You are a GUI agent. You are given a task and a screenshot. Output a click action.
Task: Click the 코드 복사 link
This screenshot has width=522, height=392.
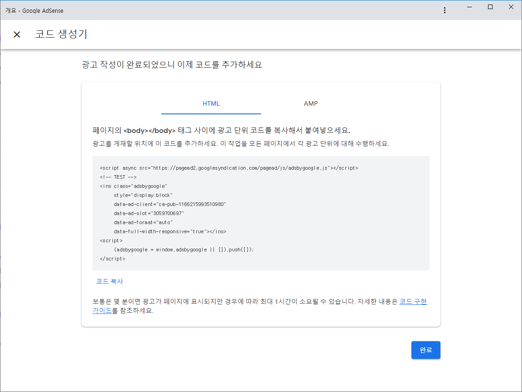click(x=110, y=281)
